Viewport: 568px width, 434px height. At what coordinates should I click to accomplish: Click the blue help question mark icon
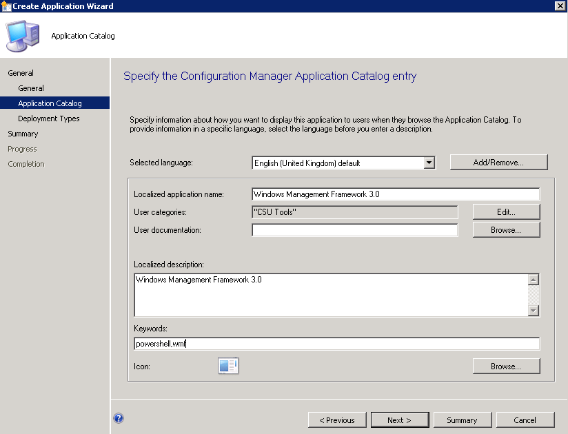point(119,418)
